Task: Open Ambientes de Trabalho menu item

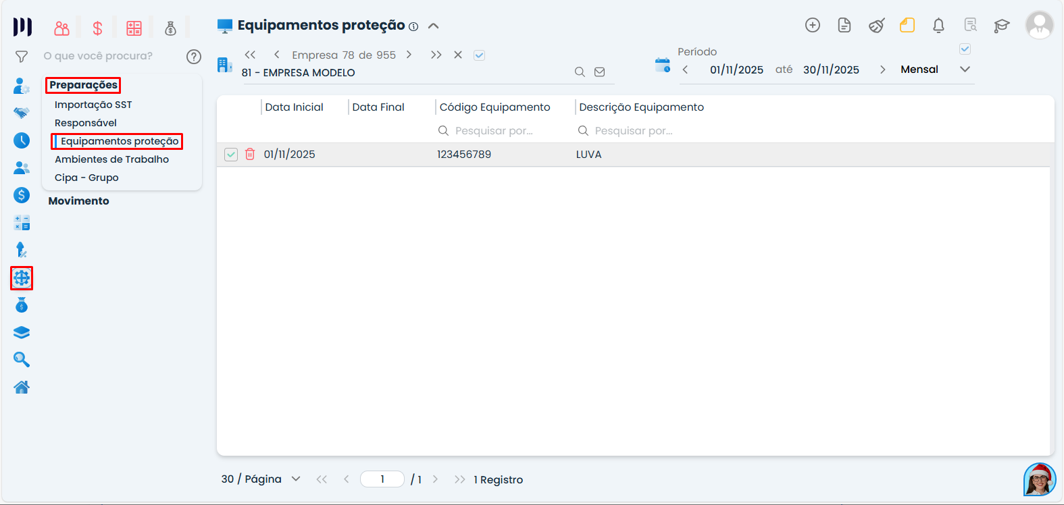Action: [111, 159]
